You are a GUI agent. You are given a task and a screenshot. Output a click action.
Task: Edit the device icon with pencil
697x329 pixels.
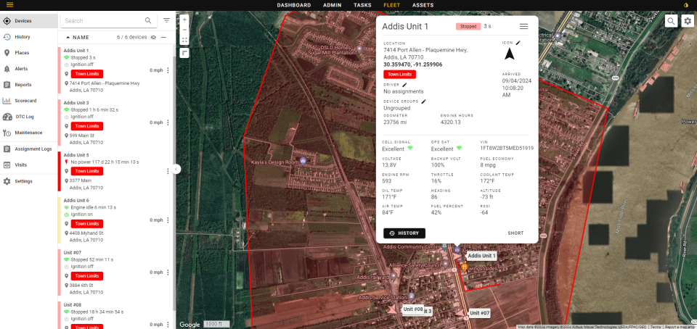click(x=518, y=43)
